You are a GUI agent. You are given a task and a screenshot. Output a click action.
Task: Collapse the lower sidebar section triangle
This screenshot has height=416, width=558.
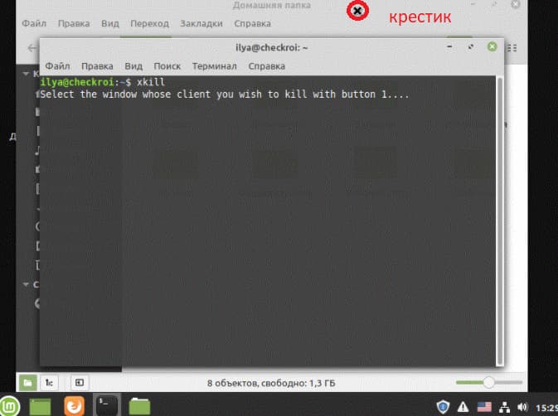coord(26,284)
